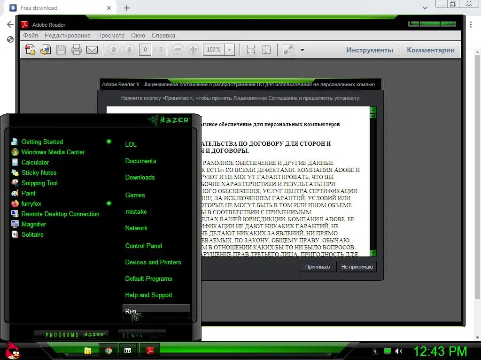The image size is (481, 360).
Task: Open Sticky Notes
Action: [39, 172]
